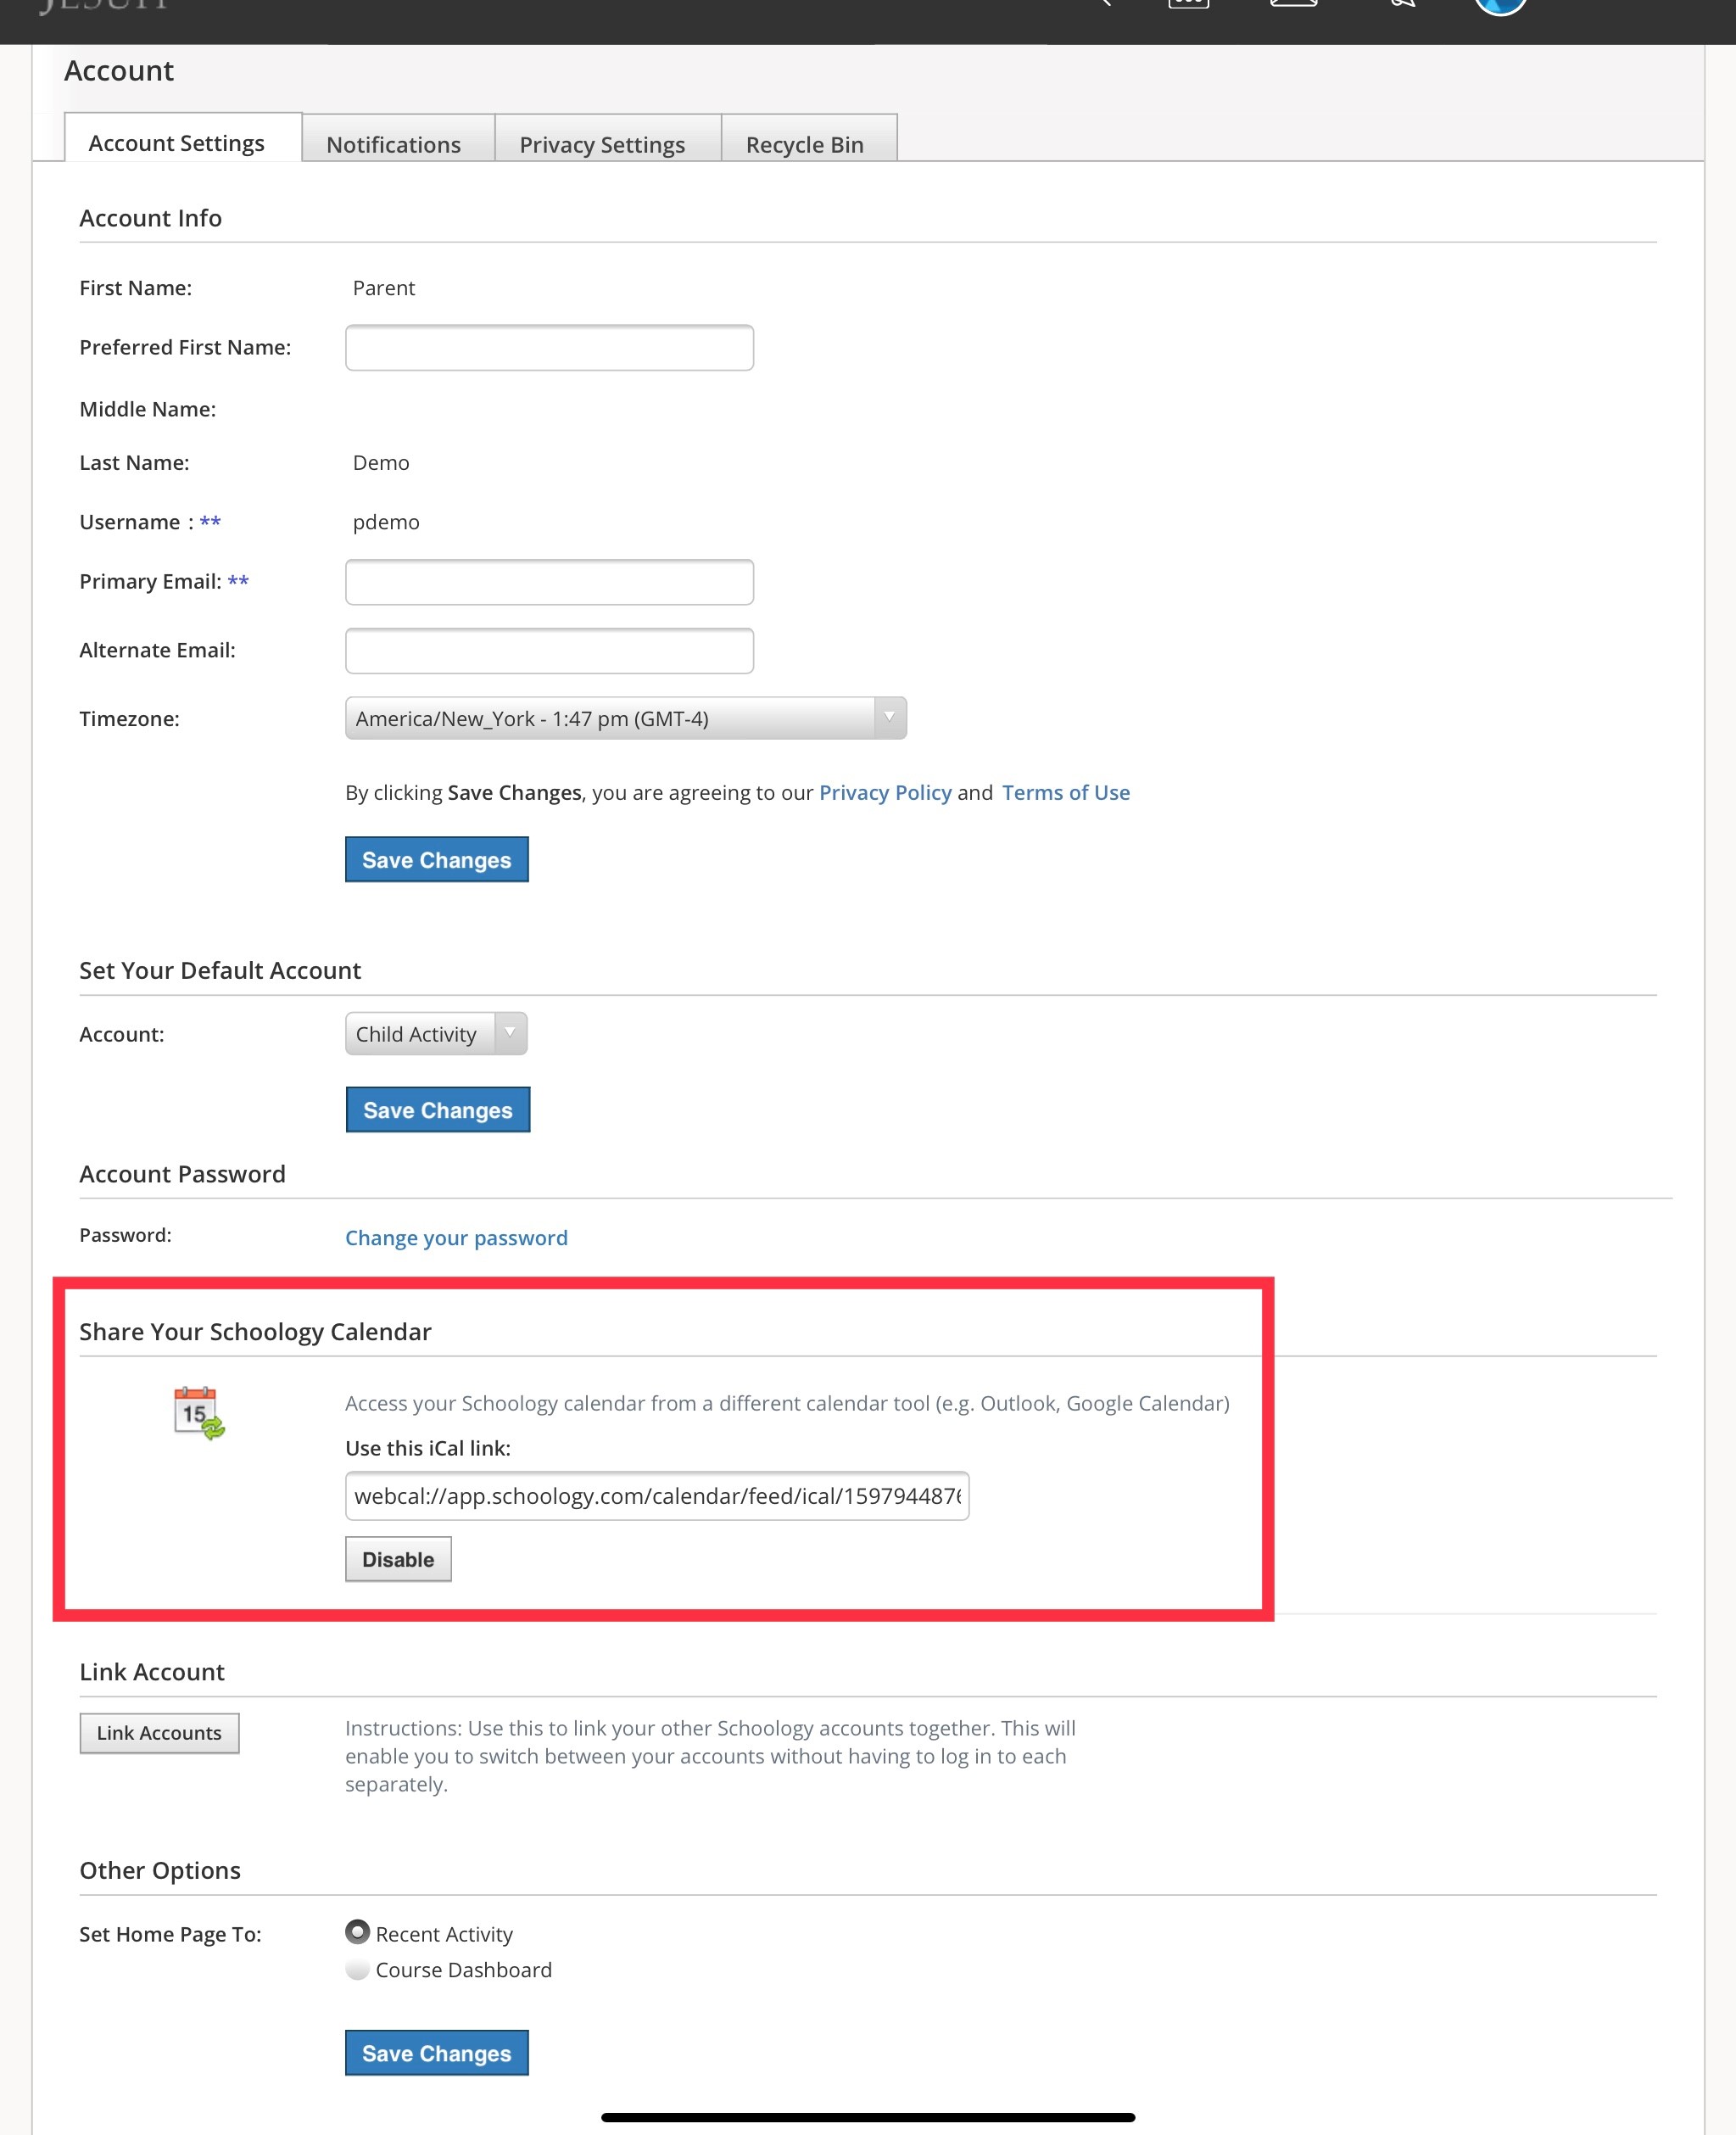Focus the Preferred First Name field

549,347
